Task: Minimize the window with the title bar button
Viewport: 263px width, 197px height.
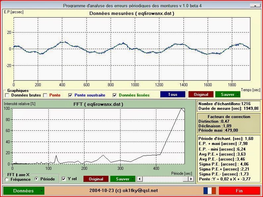Action: click(255, 6)
